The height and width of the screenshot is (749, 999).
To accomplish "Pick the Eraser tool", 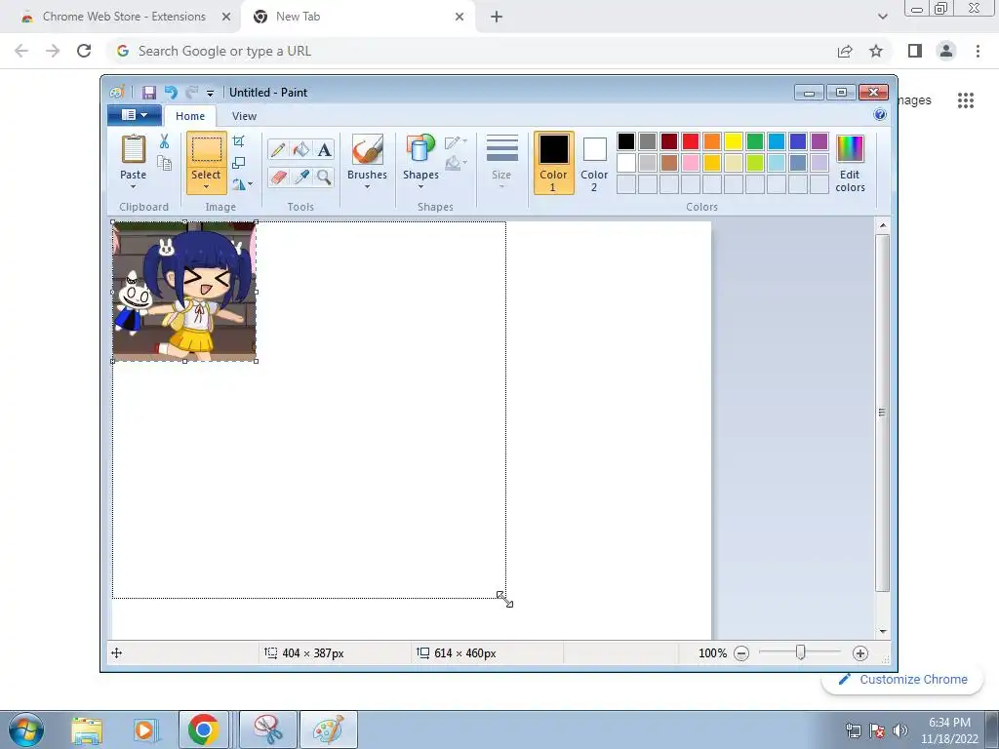I will click(278, 177).
